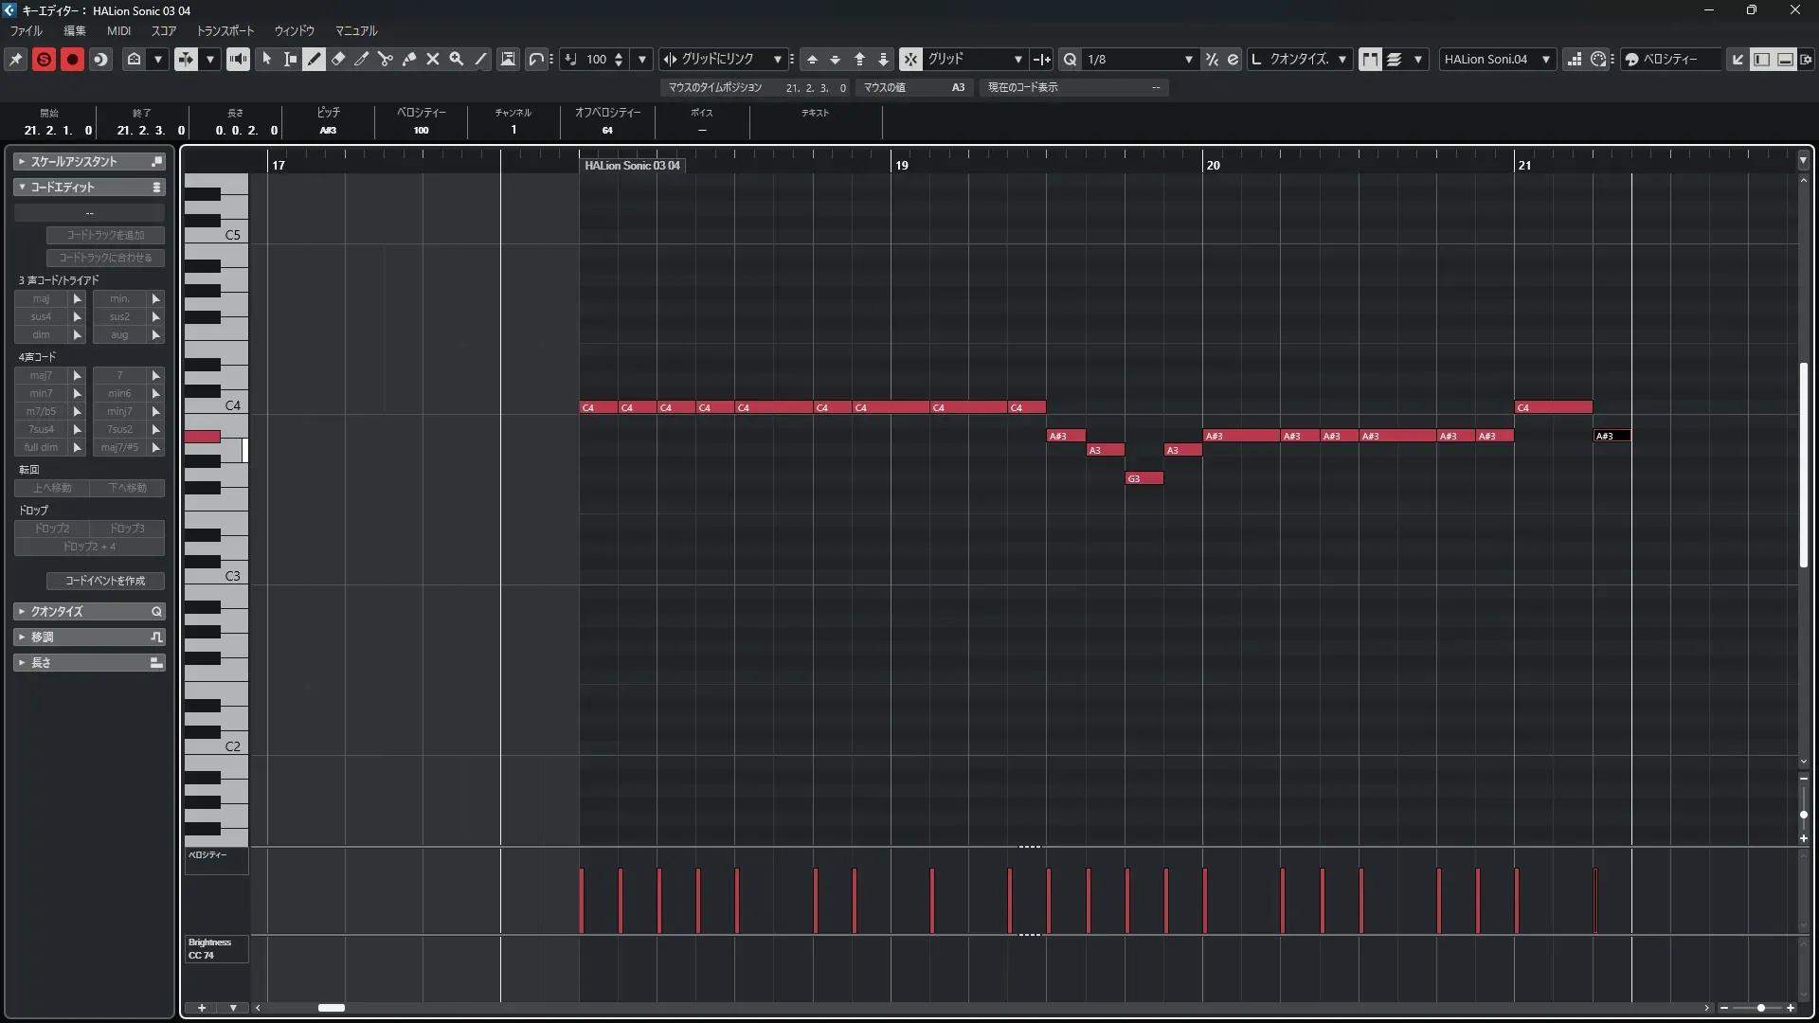Click the horizontal zoom slider handle
The width and height of the screenshot is (1819, 1023).
tap(1760, 1008)
